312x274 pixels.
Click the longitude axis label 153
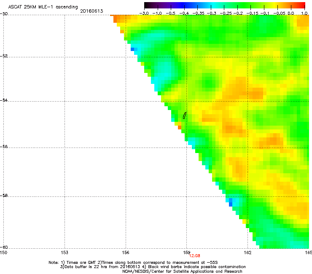65,253
